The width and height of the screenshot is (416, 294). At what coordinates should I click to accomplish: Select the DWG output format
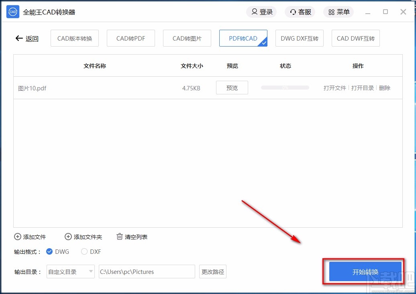click(49, 251)
